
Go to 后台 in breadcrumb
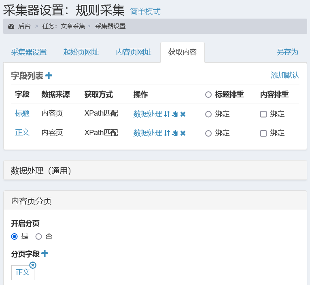pos(24,26)
